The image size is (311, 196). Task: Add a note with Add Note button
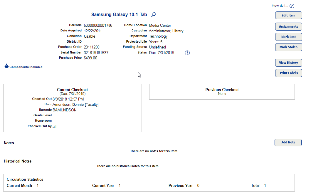[x=288, y=142]
